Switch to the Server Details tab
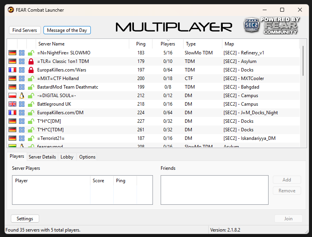The image size is (312, 237). click(x=42, y=157)
